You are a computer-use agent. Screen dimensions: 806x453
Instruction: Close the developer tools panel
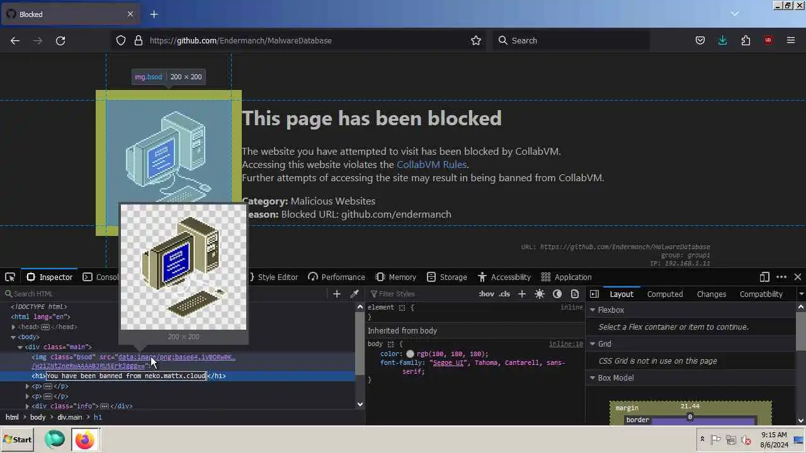[x=798, y=277]
